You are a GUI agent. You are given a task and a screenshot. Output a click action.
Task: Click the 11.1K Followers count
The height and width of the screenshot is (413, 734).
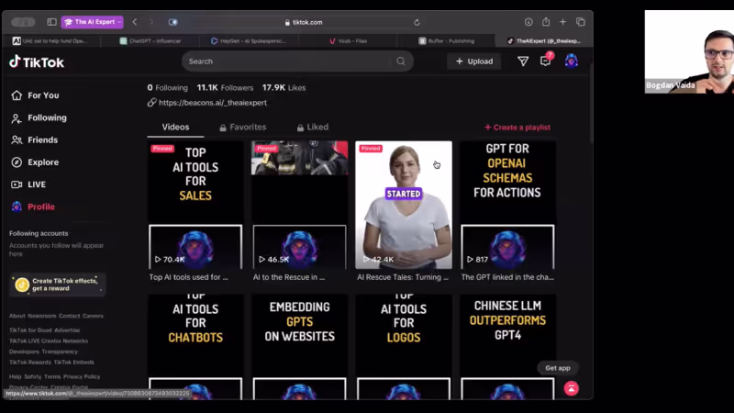pyautogui.click(x=225, y=87)
